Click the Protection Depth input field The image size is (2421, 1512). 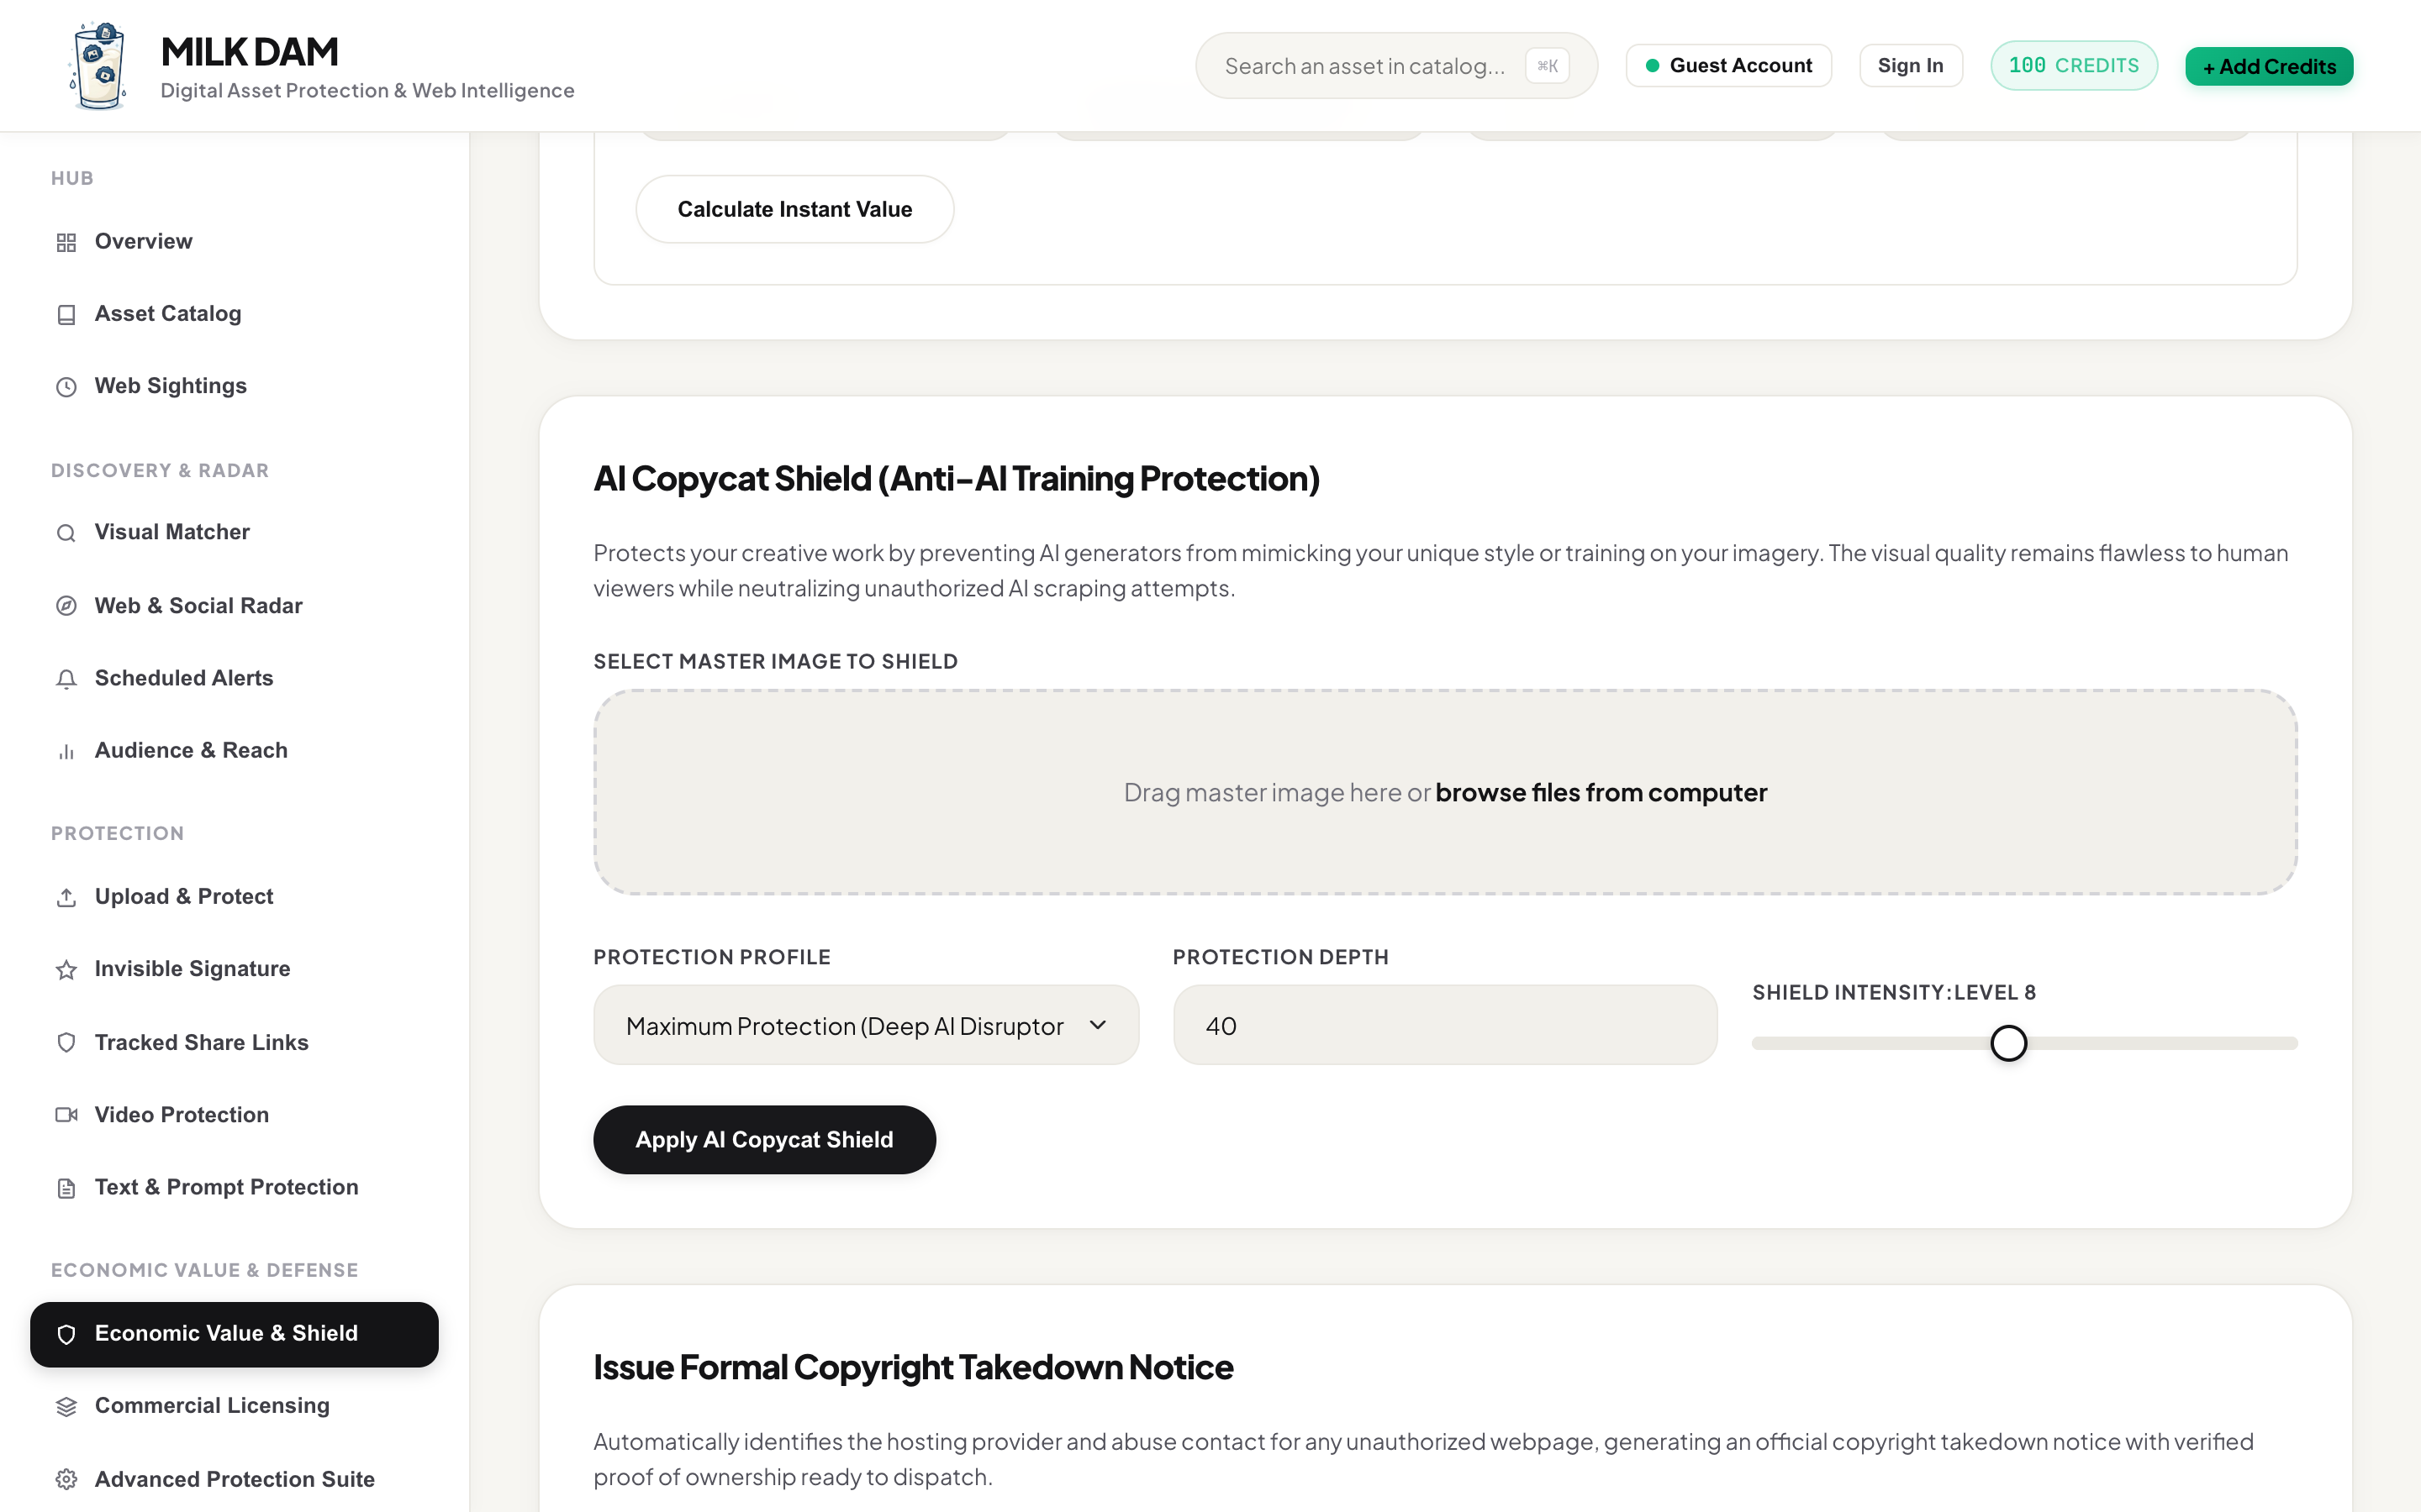(x=1444, y=1025)
